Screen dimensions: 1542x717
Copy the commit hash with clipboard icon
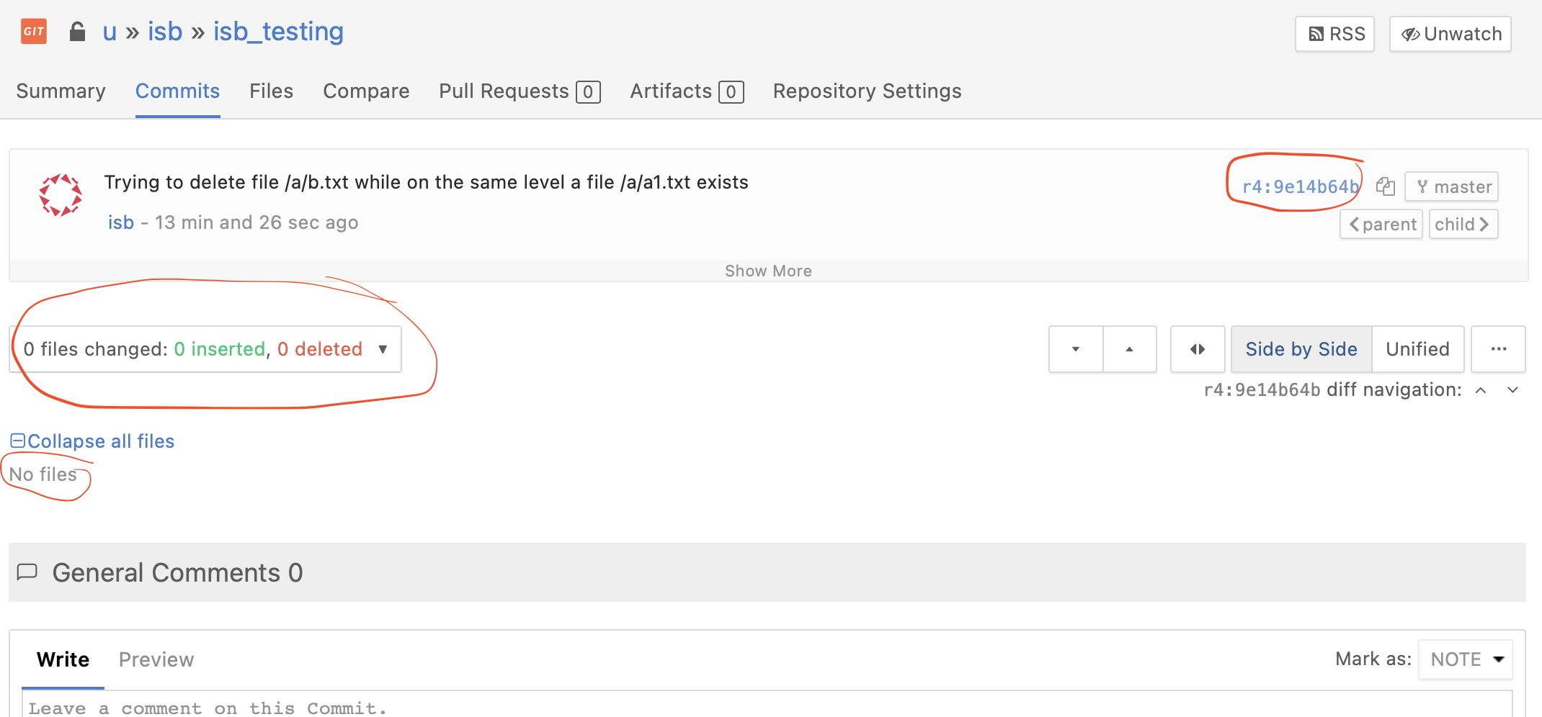[1385, 186]
